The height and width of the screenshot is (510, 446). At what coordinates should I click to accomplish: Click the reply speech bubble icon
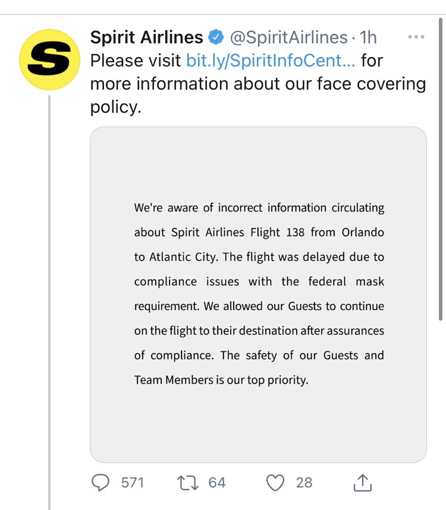(x=100, y=483)
